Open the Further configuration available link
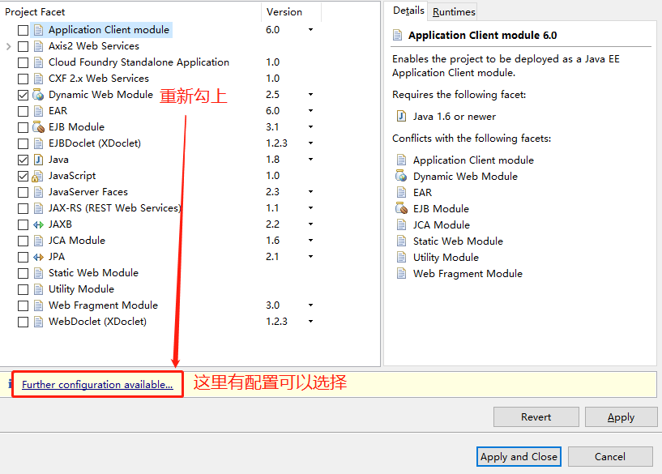Viewport: 662px width, 474px height. click(x=97, y=385)
